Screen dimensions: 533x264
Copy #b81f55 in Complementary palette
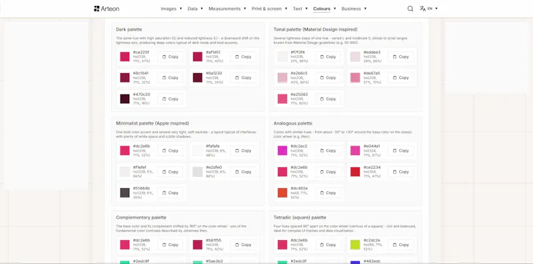point(243,245)
